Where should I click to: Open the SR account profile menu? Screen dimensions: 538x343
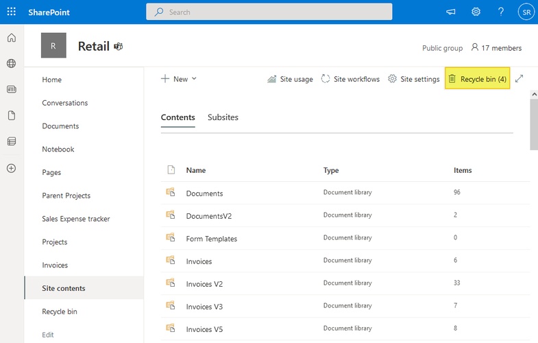click(526, 12)
